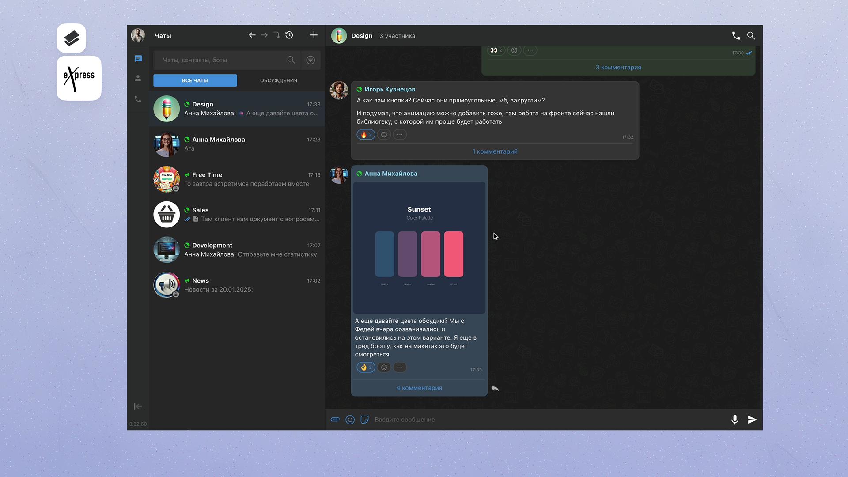Screen dimensions: 848x477
Task: Switch to the ОБСУЖДЕНИЯ tab
Action: click(278, 80)
